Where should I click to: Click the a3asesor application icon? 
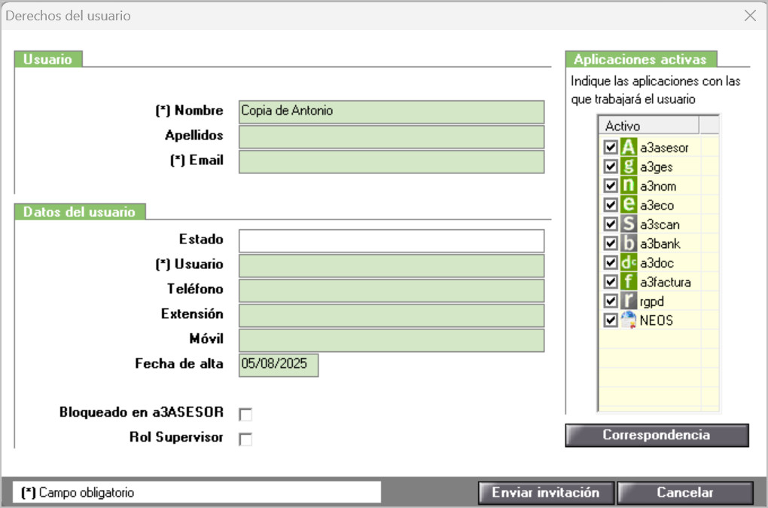[629, 147]
